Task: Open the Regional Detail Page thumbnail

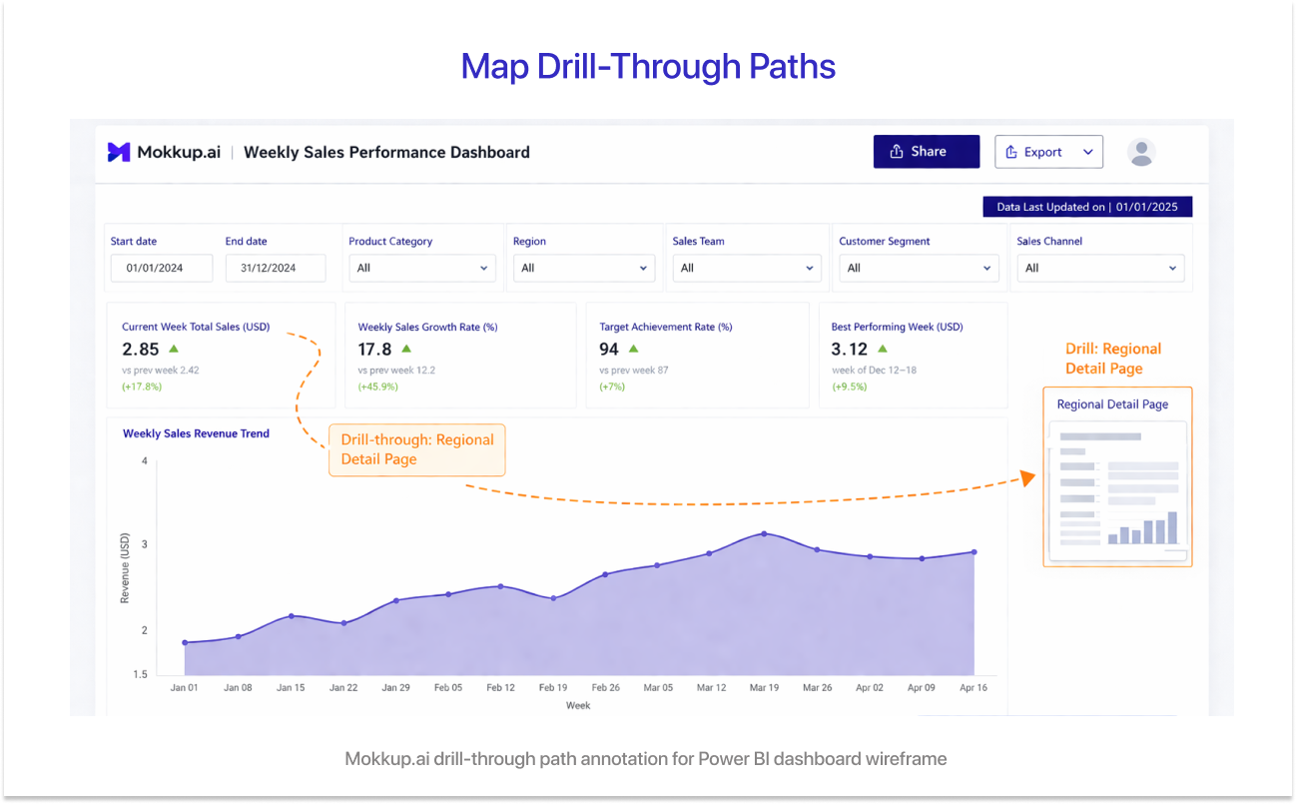Action: coord(1117,477)
